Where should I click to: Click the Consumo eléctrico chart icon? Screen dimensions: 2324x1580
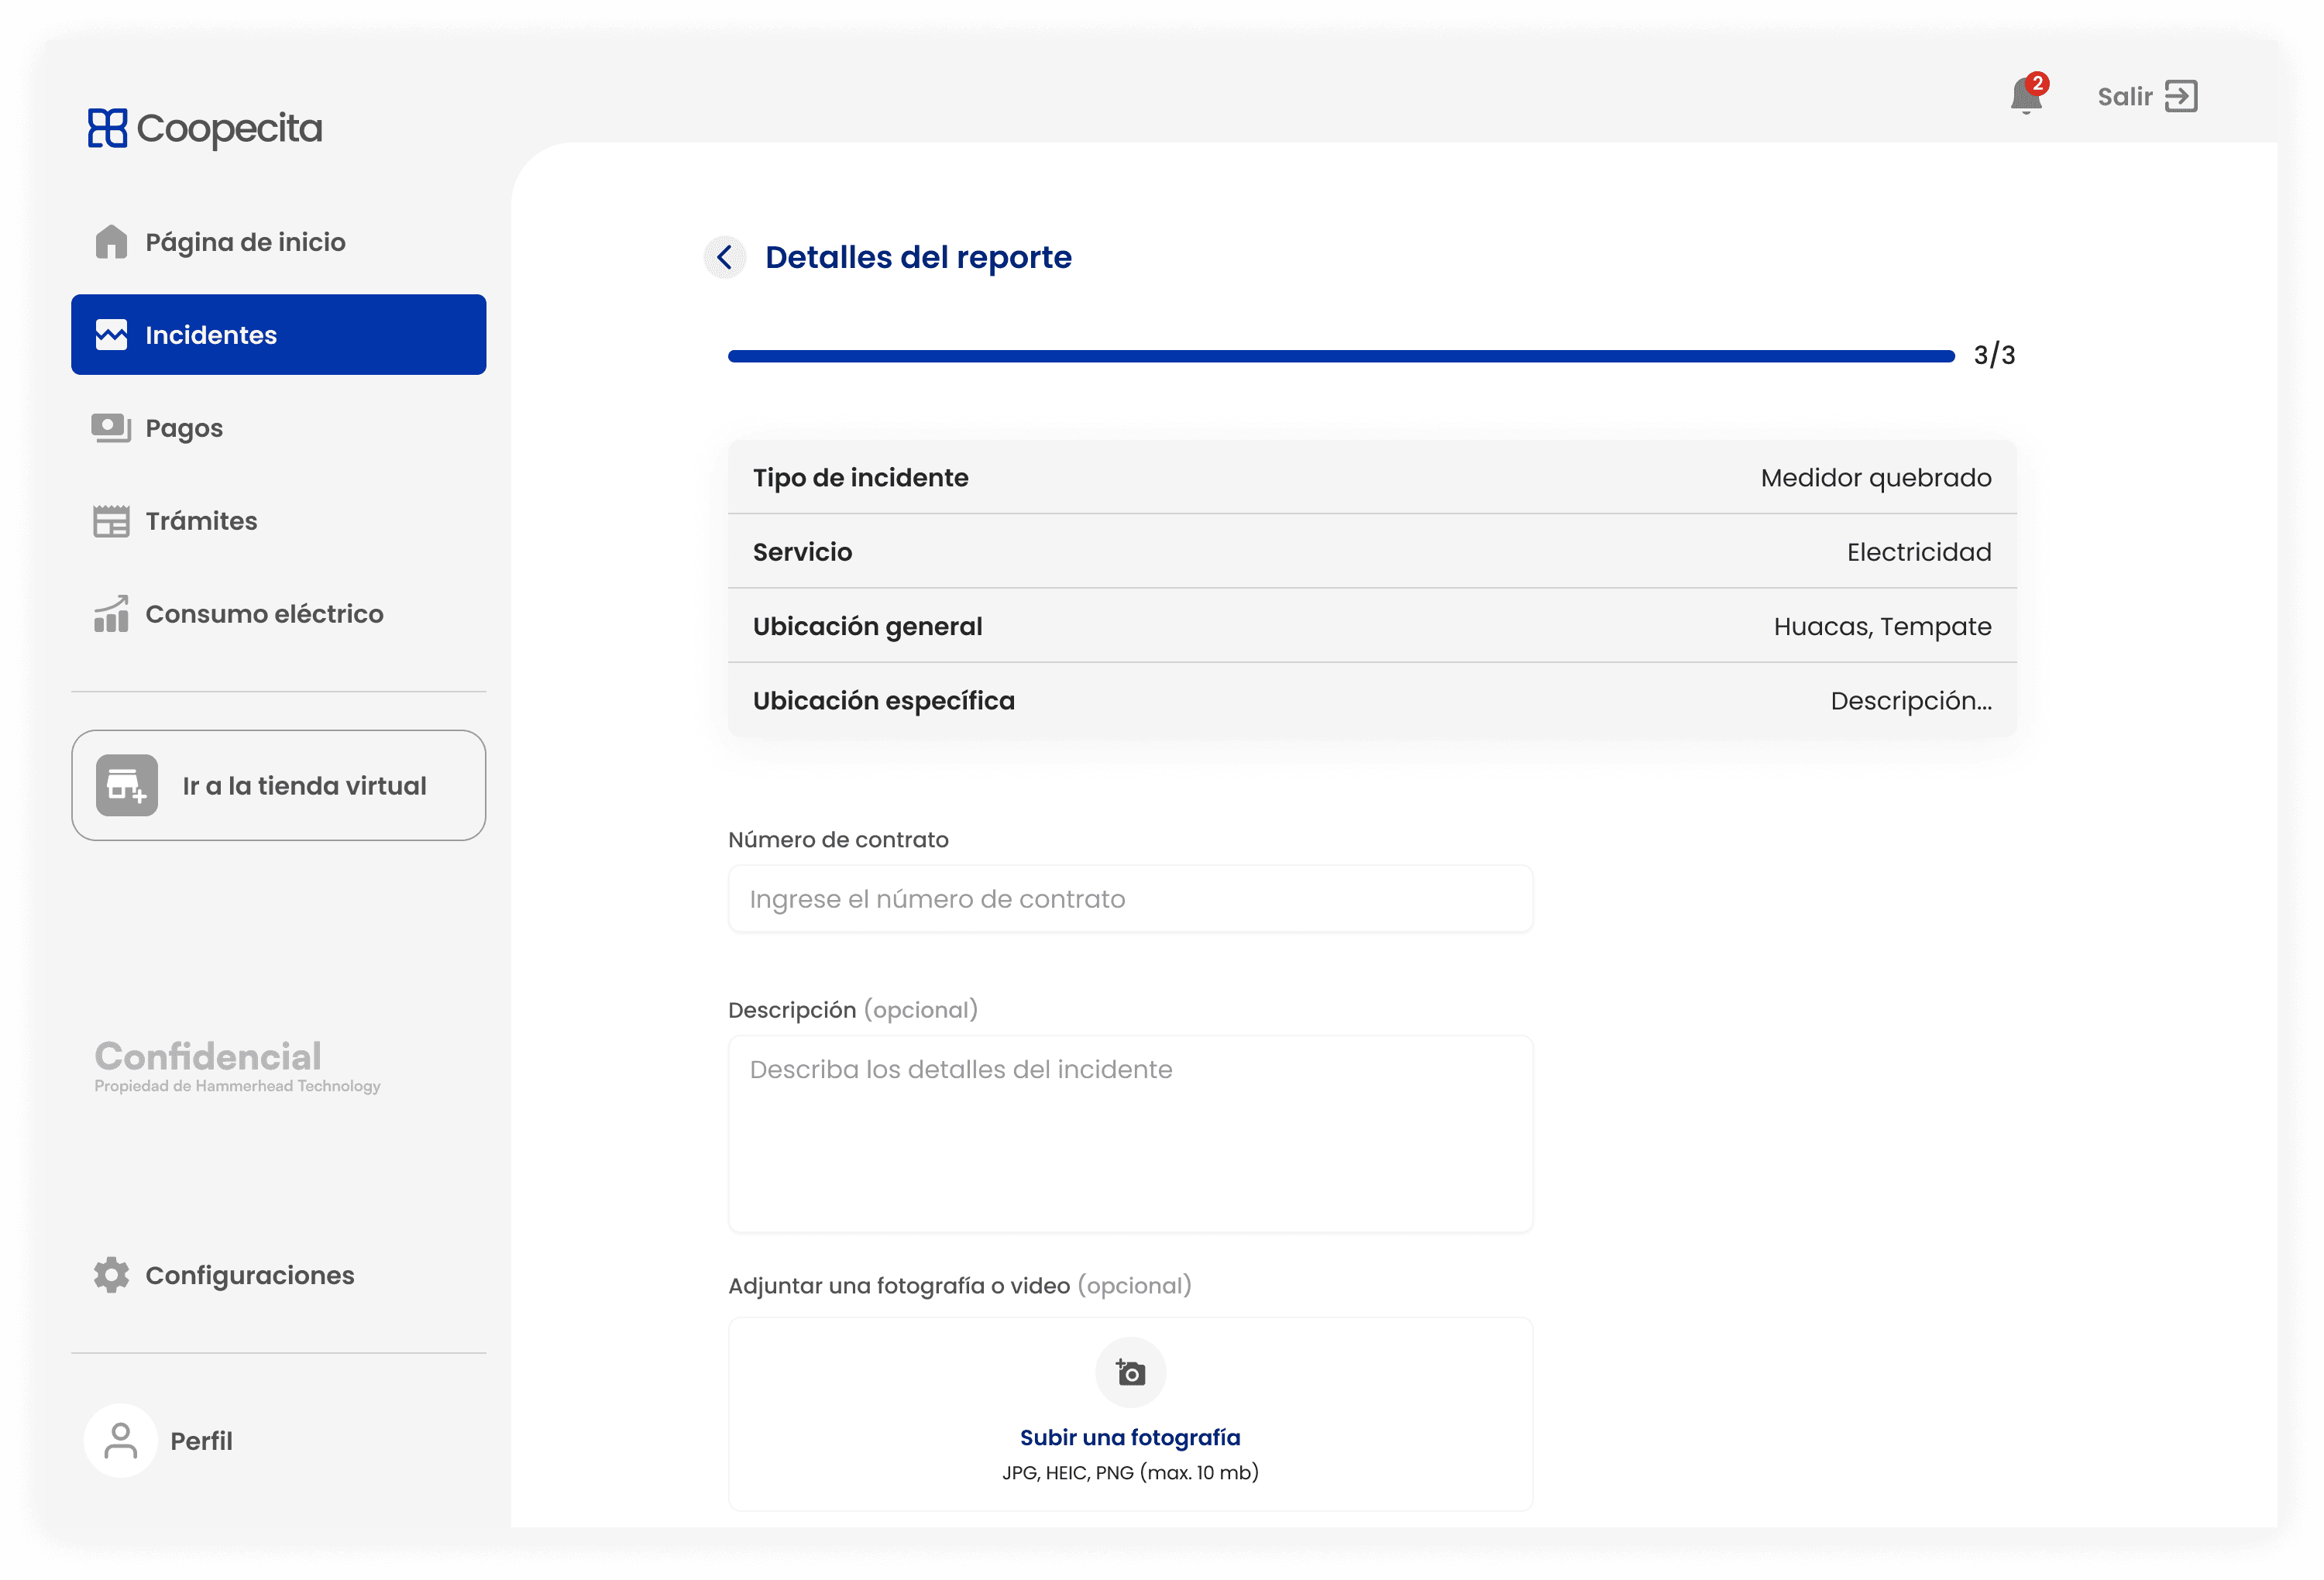tap(111, 614)
